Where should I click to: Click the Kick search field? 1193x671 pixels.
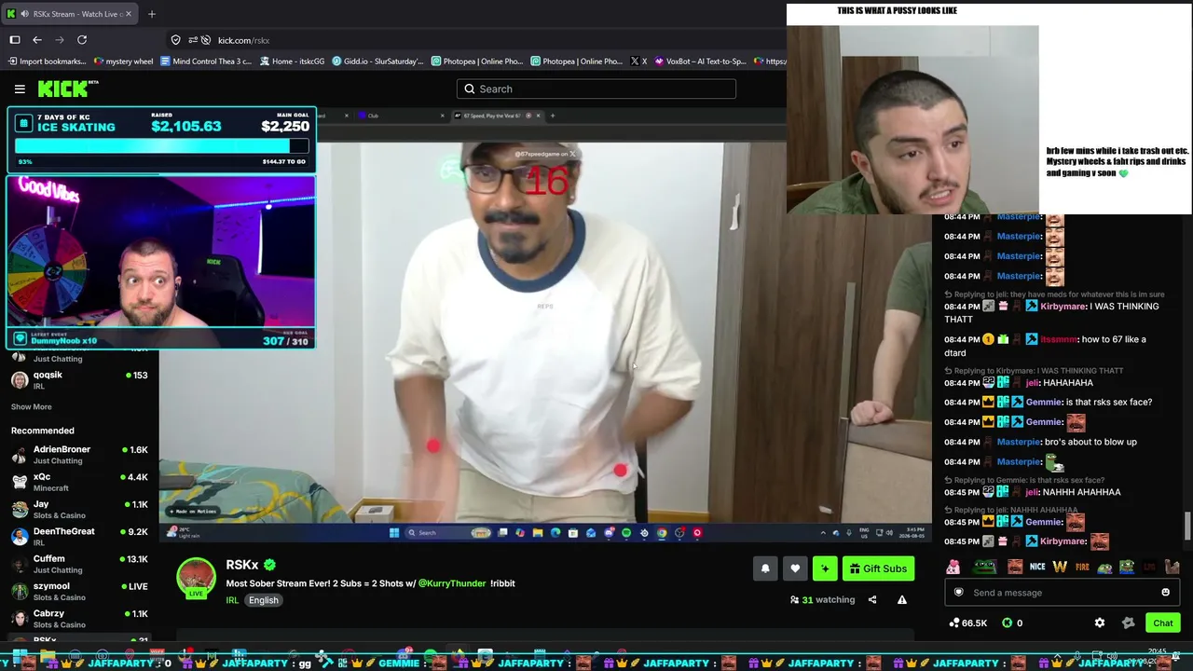[596, 89]
